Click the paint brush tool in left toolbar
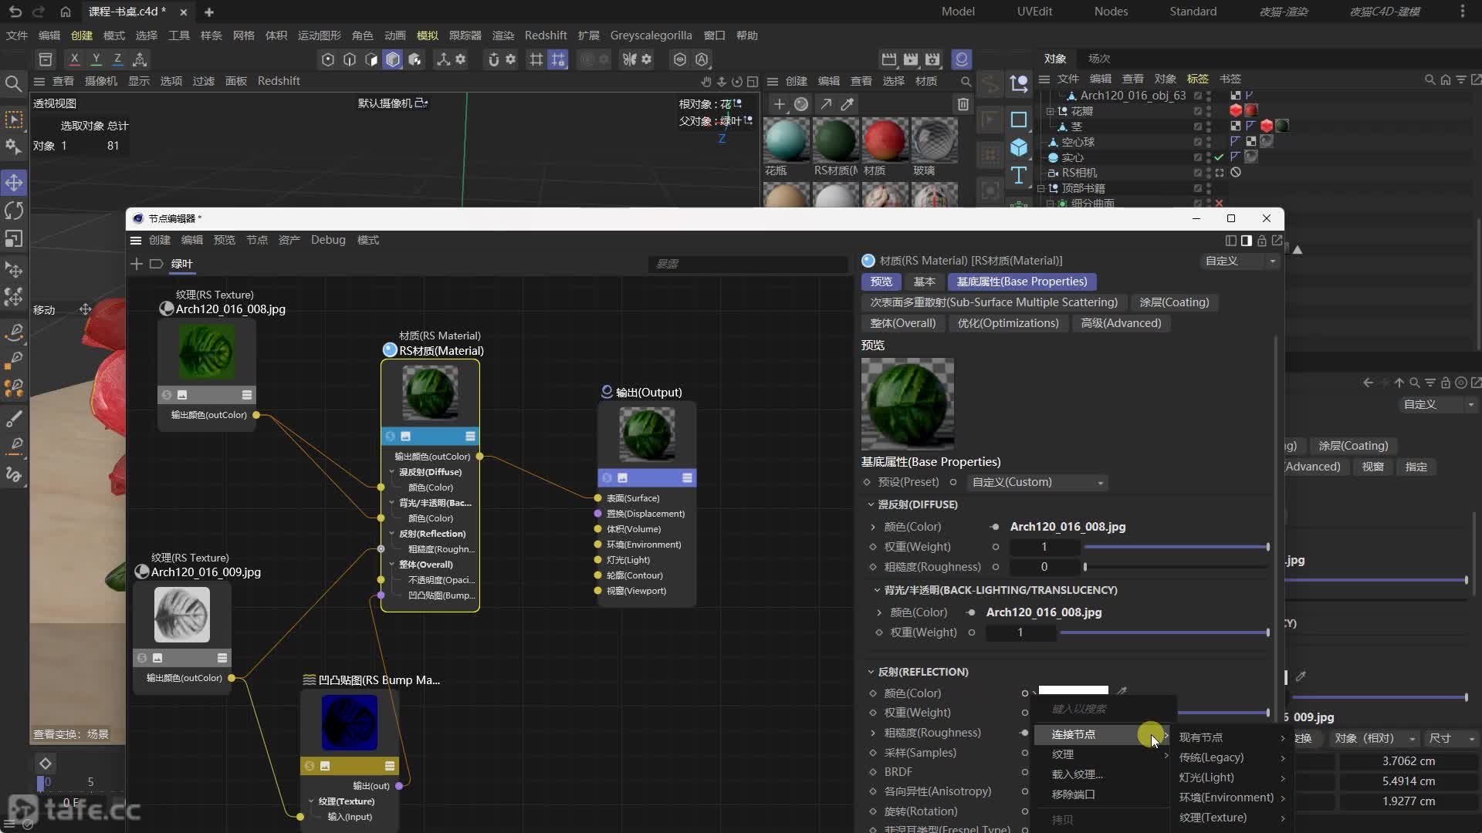This screenshot has width=1482, height=833. (14, 419)
